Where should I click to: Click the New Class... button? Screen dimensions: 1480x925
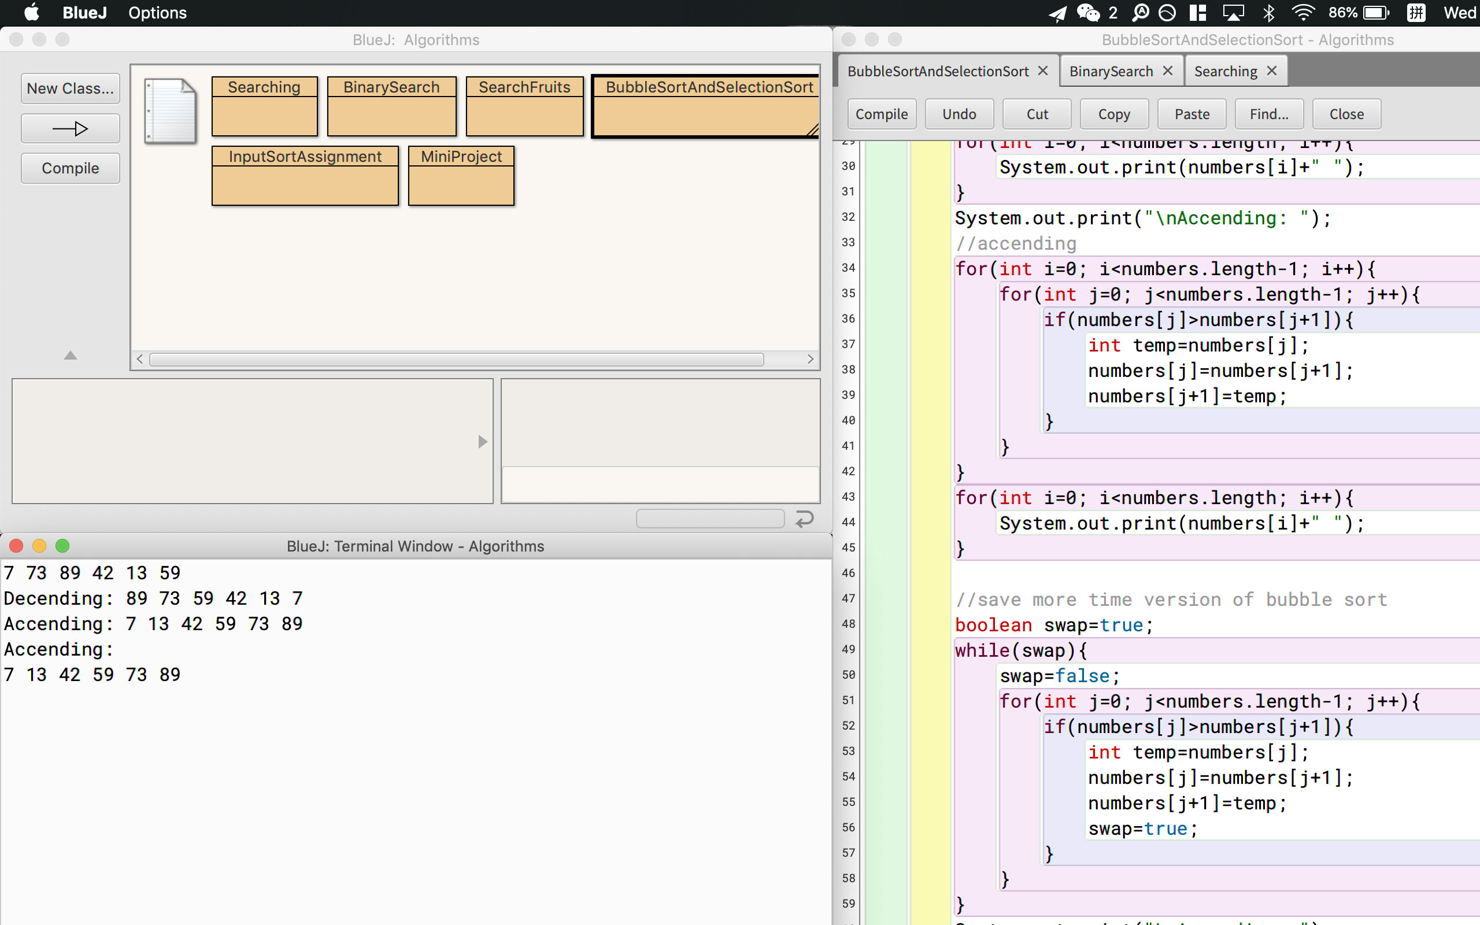(x=71, y=88)
